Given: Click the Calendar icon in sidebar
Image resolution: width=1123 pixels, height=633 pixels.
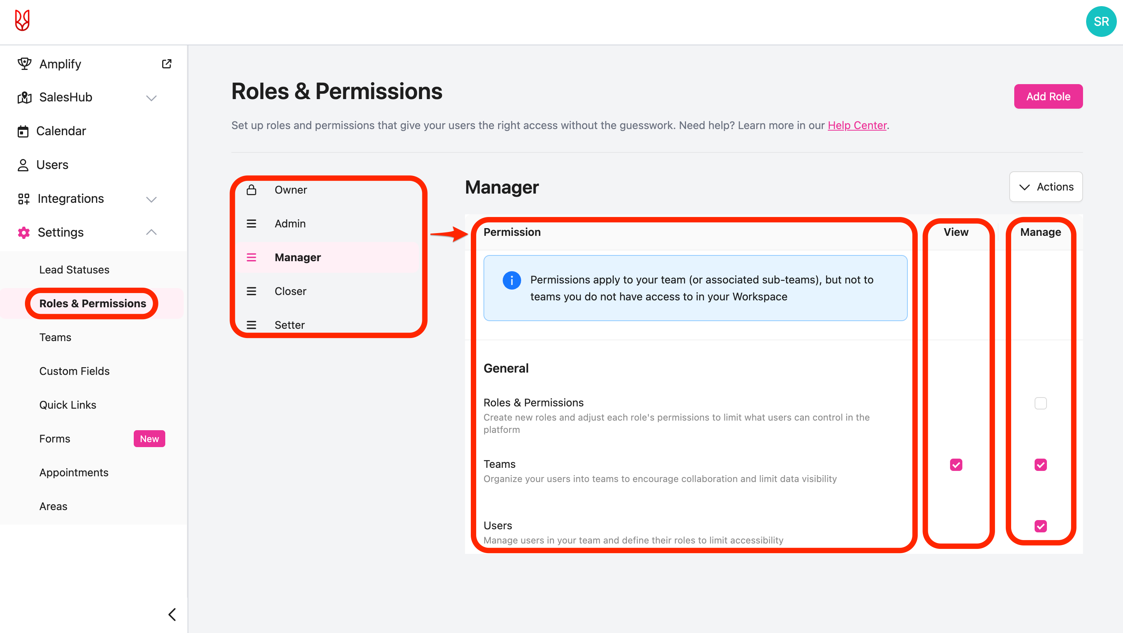Looking at the screenshot, I should point(23,131).
